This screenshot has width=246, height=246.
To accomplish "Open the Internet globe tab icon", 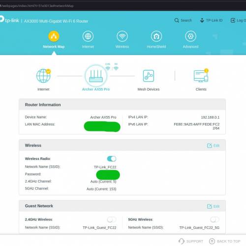I will [x=88, y=36].
